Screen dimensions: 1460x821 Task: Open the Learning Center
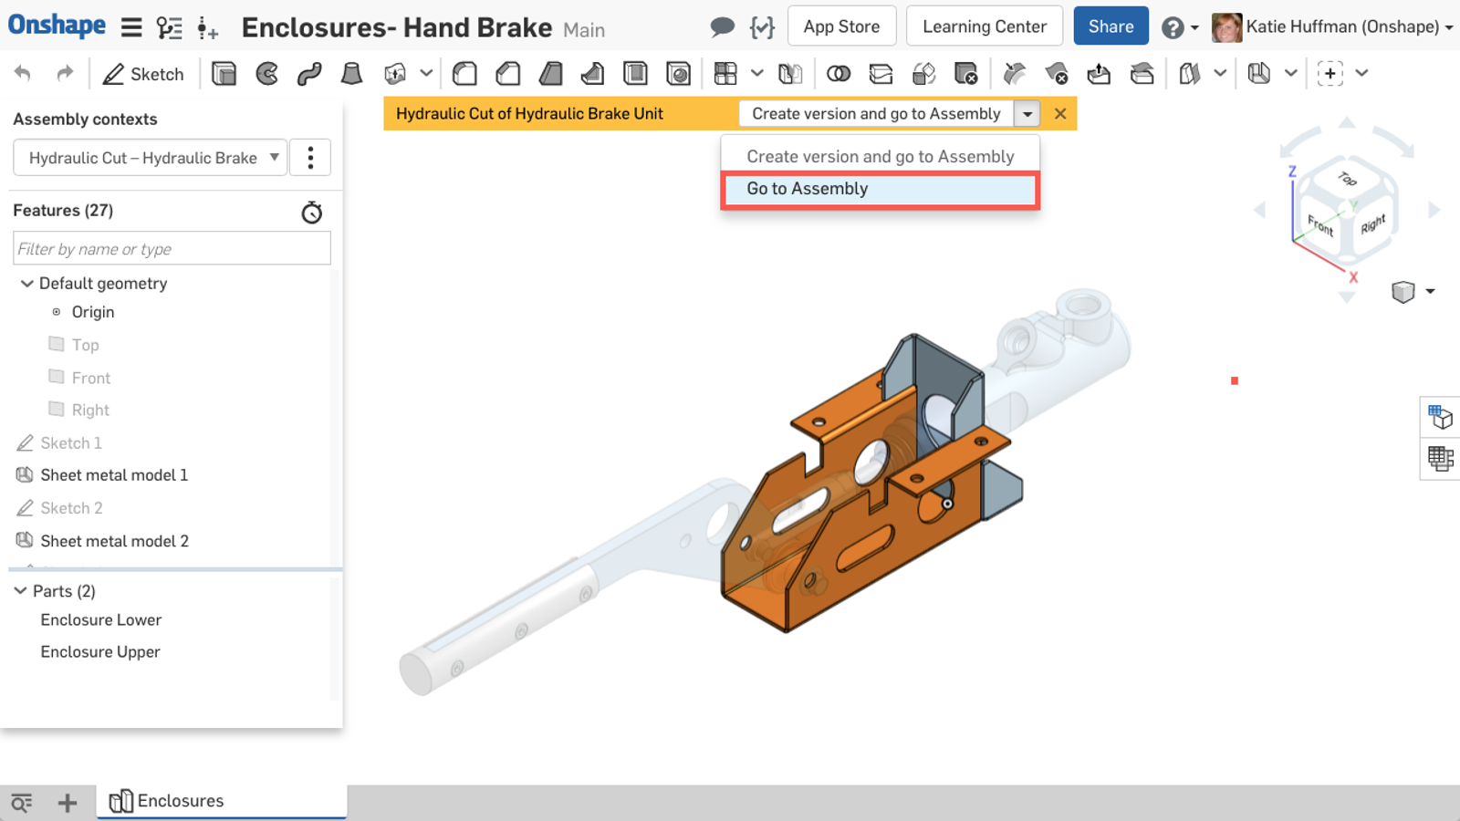[984, 26]
